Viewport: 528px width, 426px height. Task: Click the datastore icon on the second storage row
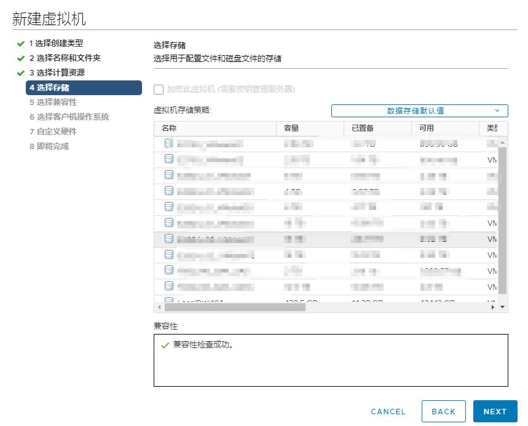tap(168, 159)
